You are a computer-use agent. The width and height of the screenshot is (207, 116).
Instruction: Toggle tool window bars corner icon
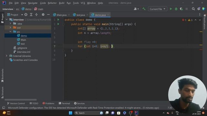4,108
